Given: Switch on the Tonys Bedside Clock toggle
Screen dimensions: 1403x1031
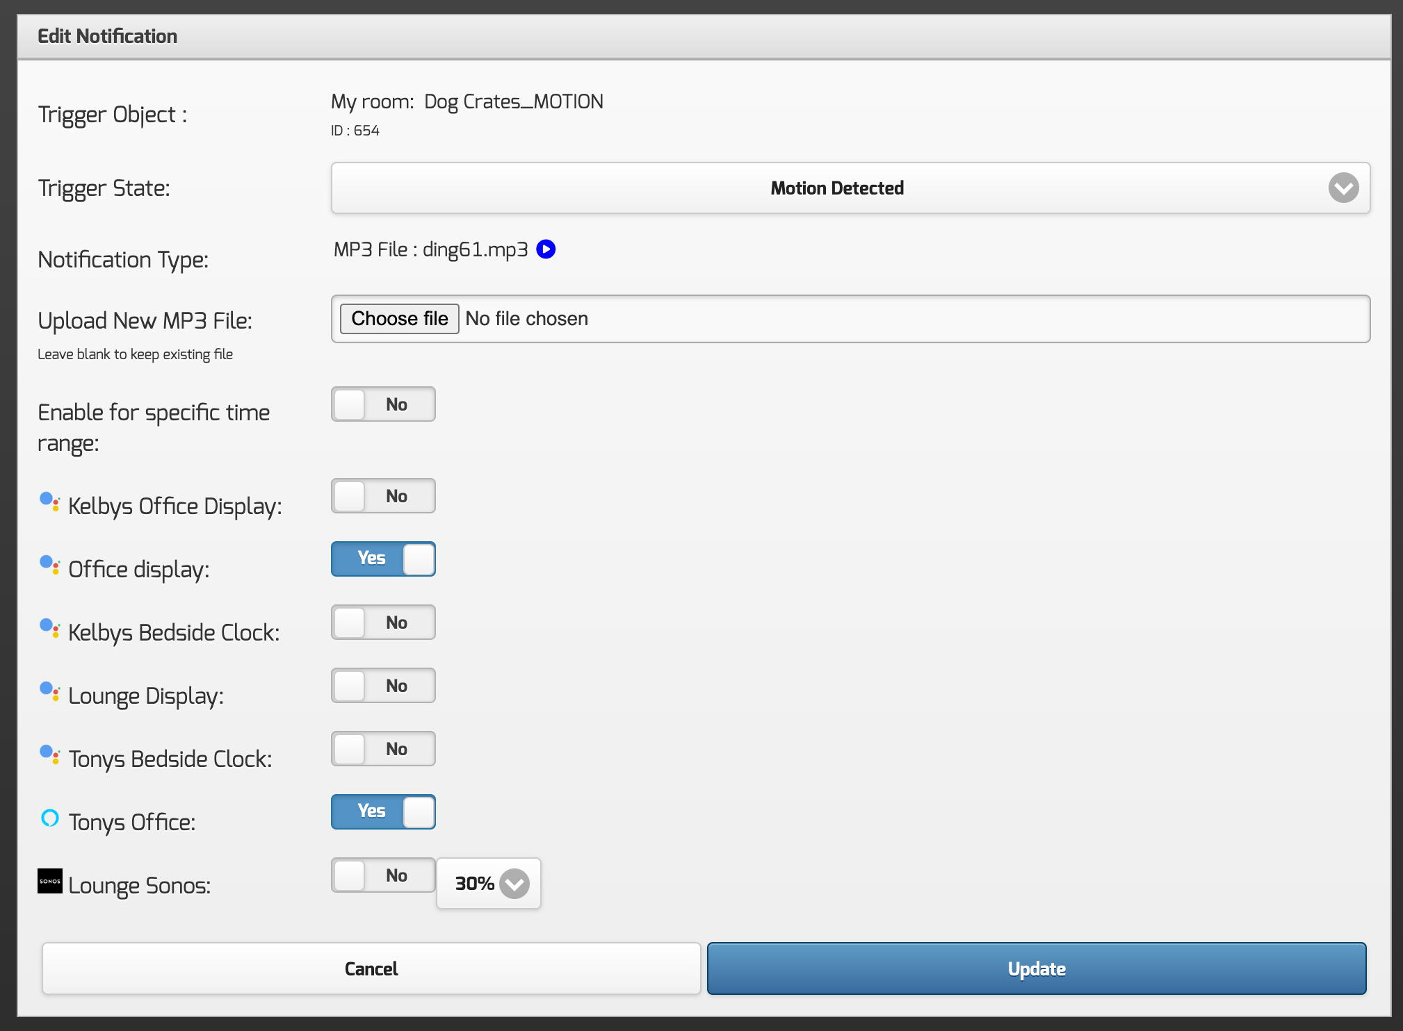Looking at the screenshot, I should click(383, 749).
